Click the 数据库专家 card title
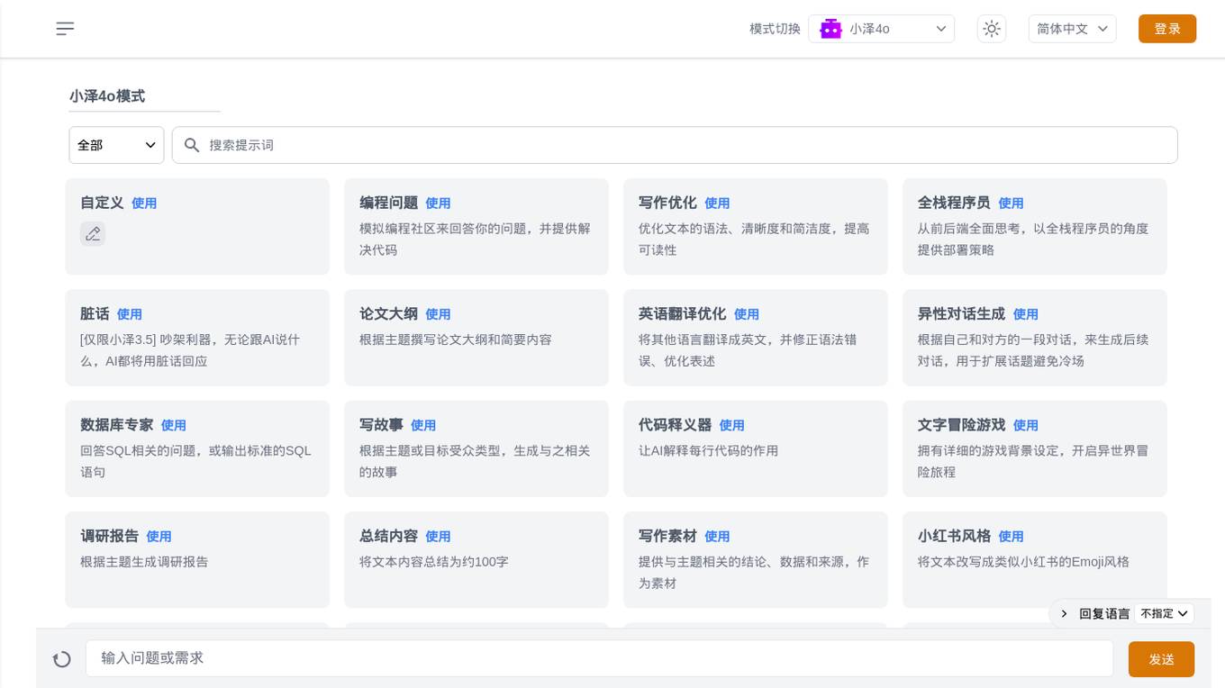1225x688 pixels. point(117,424)
